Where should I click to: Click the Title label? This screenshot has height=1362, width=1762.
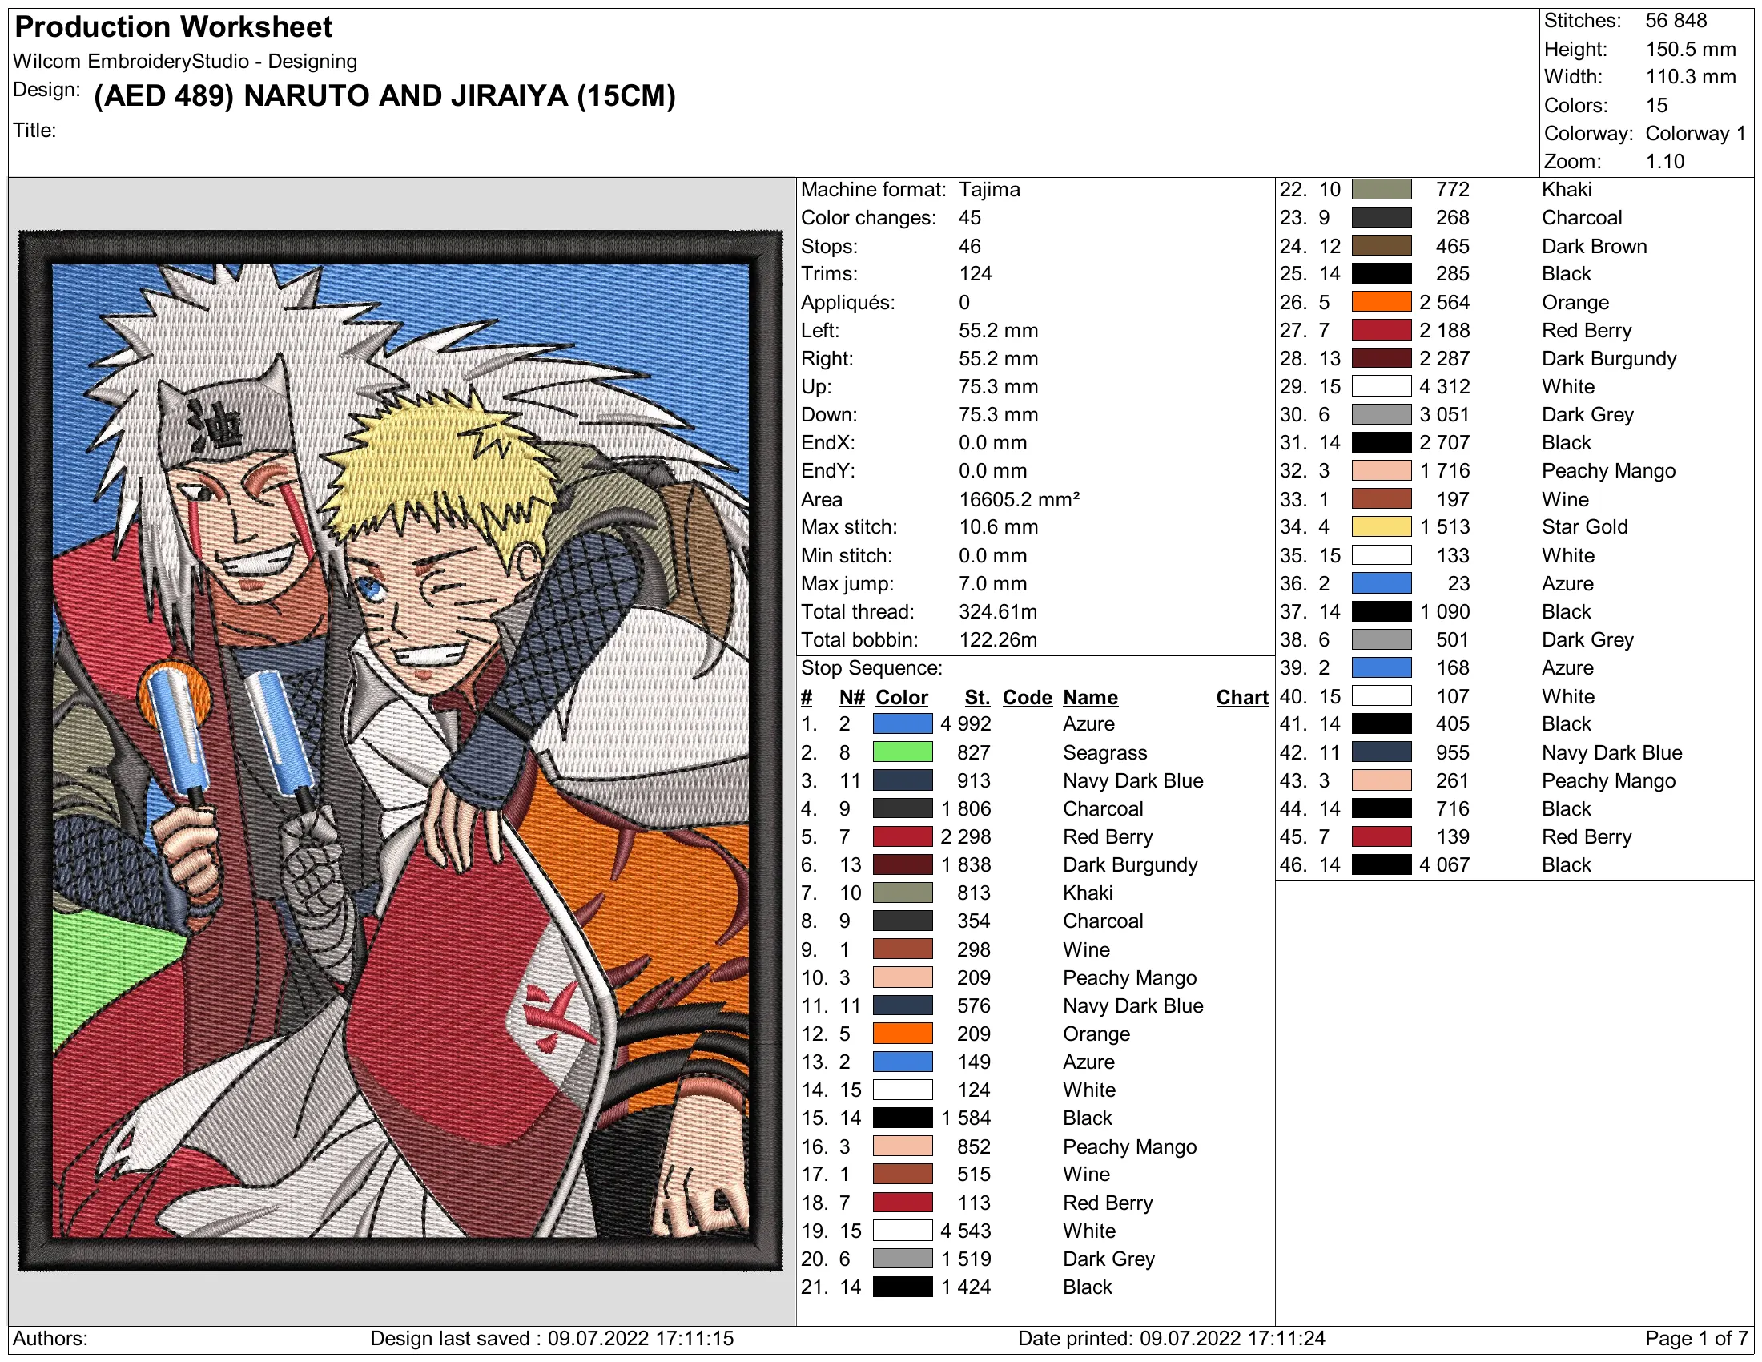coord(34,130)
